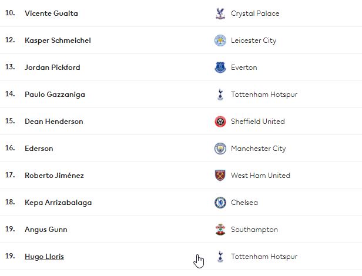Viewport: 362px width, 276px height.
Task: View Dean Henderson's player page
Action: (x=54, y=122)
